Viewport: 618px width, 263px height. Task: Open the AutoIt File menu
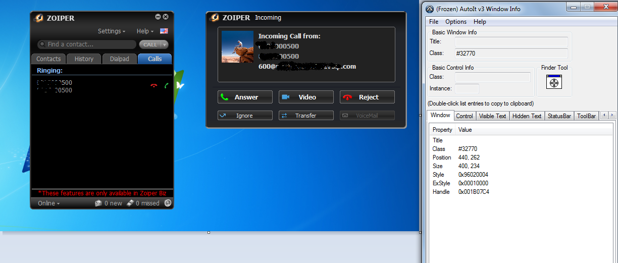pyautogui.click(x=434, y=22)
